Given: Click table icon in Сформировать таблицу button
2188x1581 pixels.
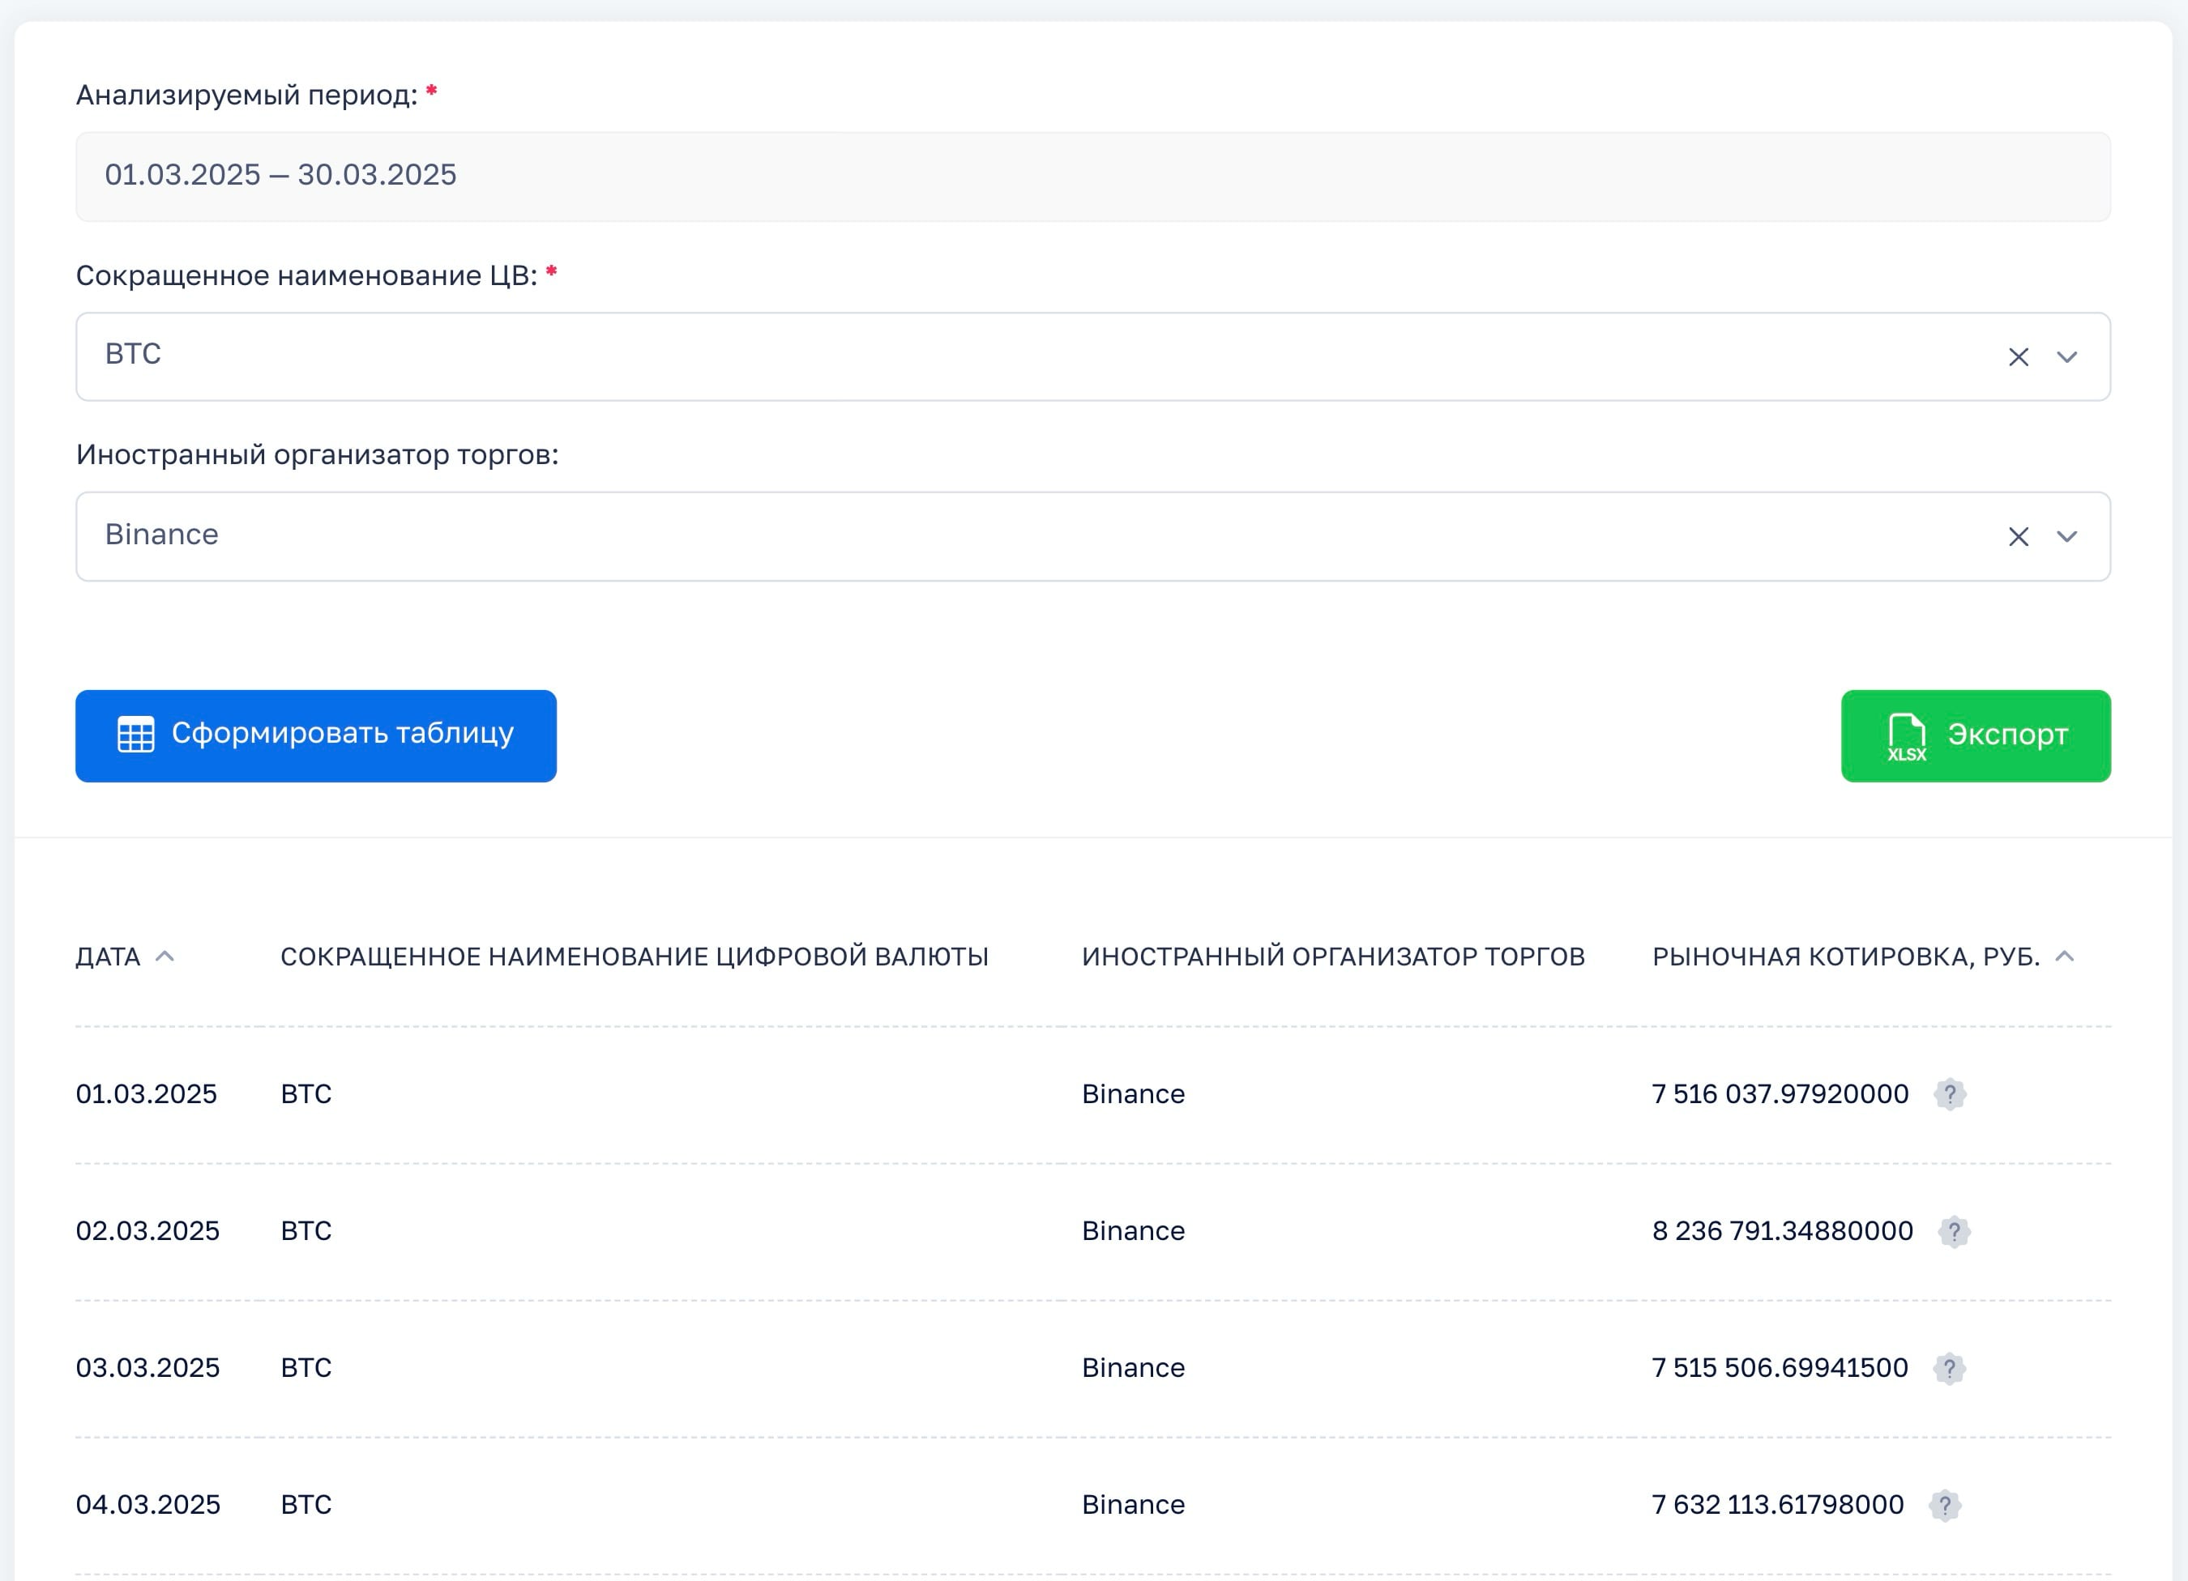Looking at the screenshot, I should click(135, 735).
